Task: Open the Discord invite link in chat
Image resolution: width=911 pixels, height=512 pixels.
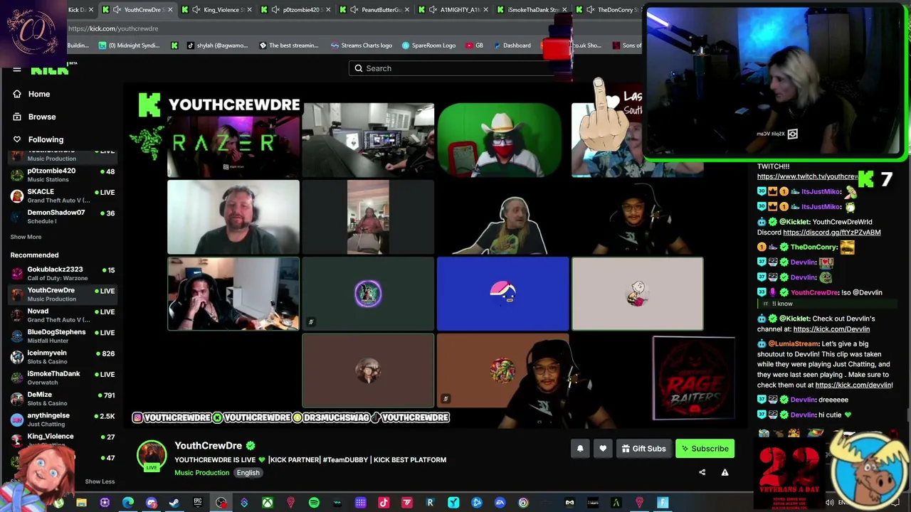Action: pos(831,233)
